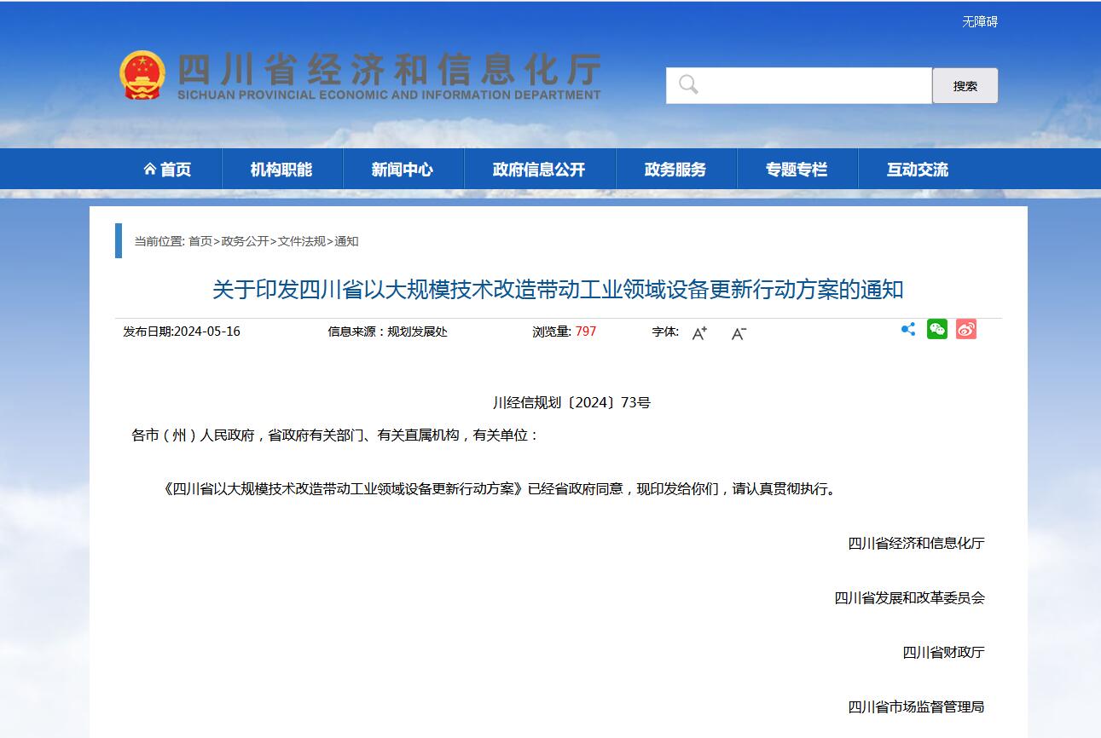
Task: Click the magnifier icon in search box
Action: 688,85
